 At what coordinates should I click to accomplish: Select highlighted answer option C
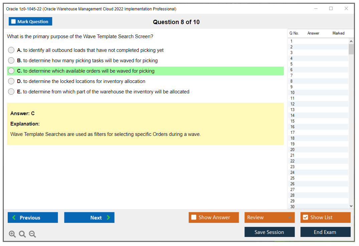pos(11,71)
